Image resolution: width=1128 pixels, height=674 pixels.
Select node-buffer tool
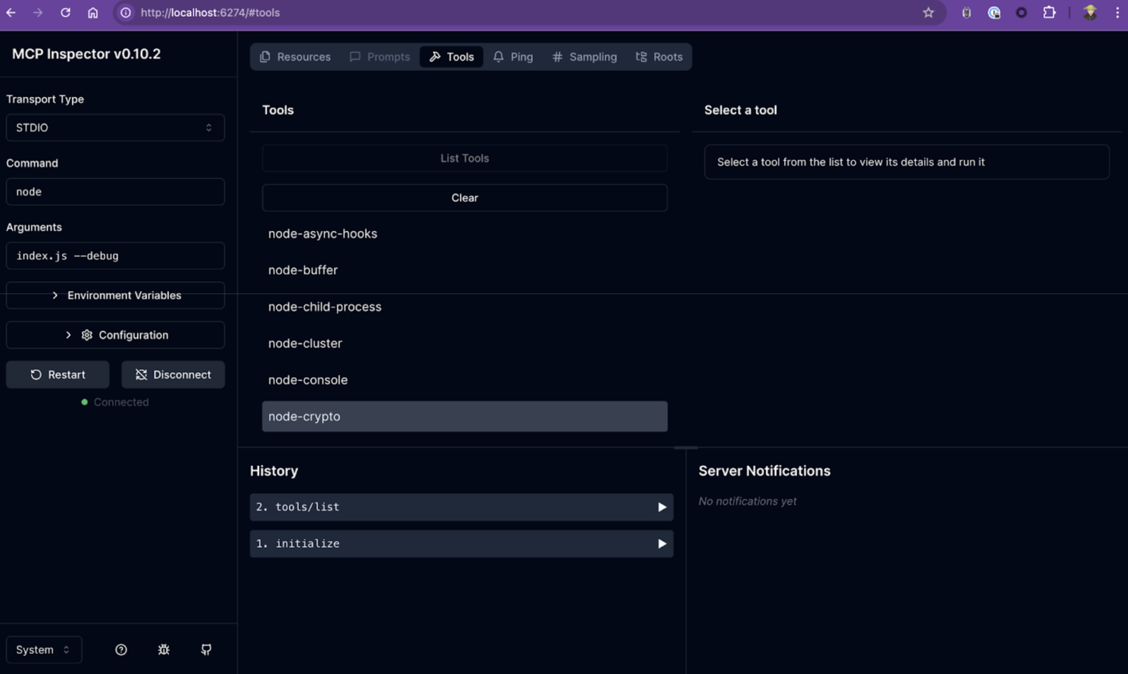[x=464, y=270]
